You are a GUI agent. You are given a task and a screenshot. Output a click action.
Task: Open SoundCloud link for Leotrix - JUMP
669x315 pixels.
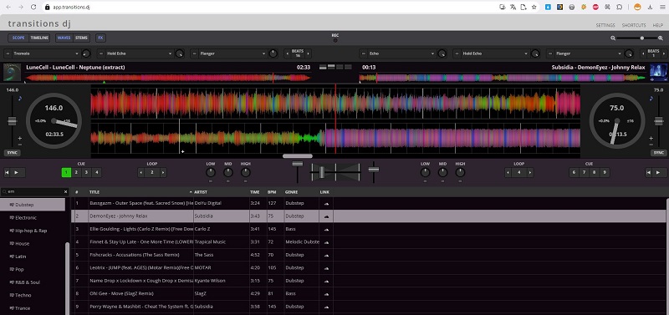[x=326, y=267]
